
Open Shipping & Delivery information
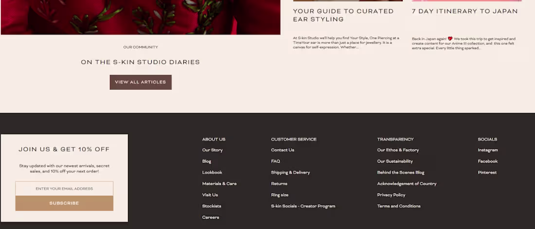290,173
